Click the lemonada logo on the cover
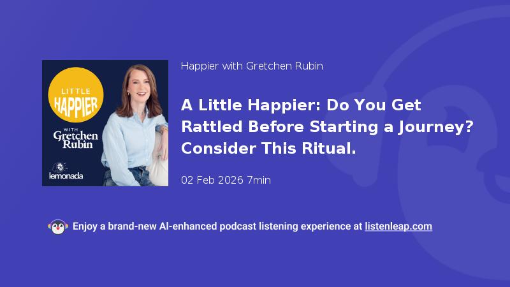Image resolution: width=510 pixels, height=287 pixels. tap(66, 171)
